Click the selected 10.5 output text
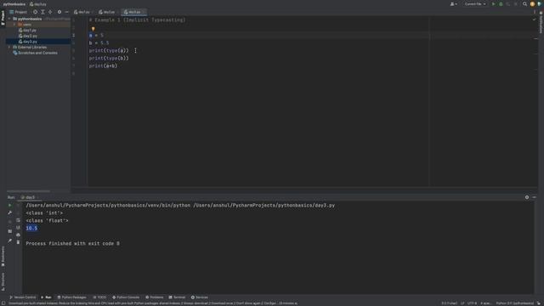The height and width of the screenshot is (306, 544). point(31,228)
